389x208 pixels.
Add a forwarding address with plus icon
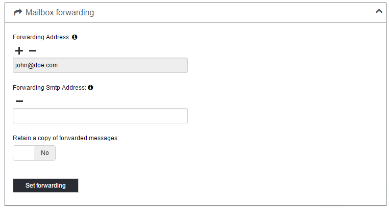tap(19, 50)
